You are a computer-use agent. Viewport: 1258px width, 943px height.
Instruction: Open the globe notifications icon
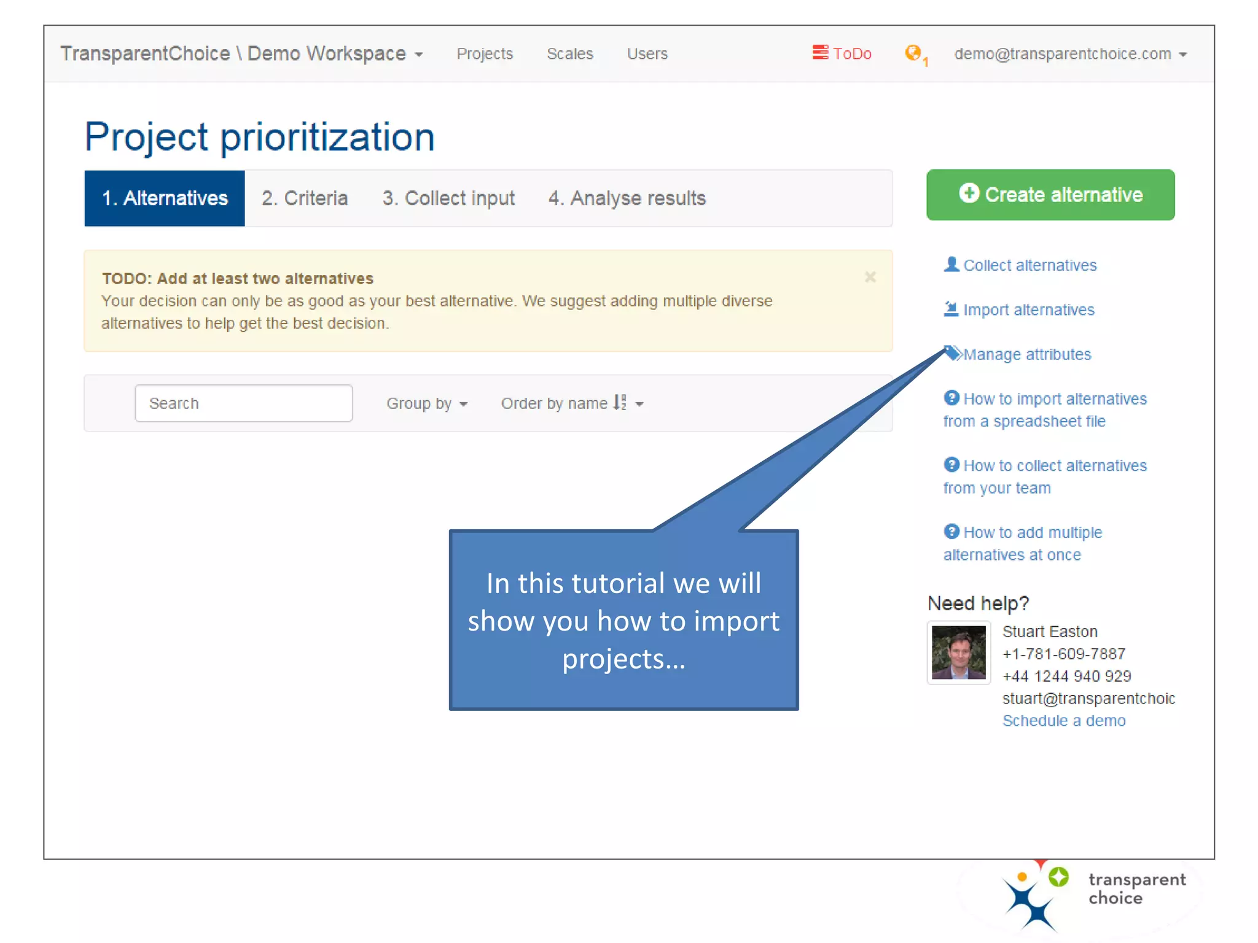[x=913, y=53]
